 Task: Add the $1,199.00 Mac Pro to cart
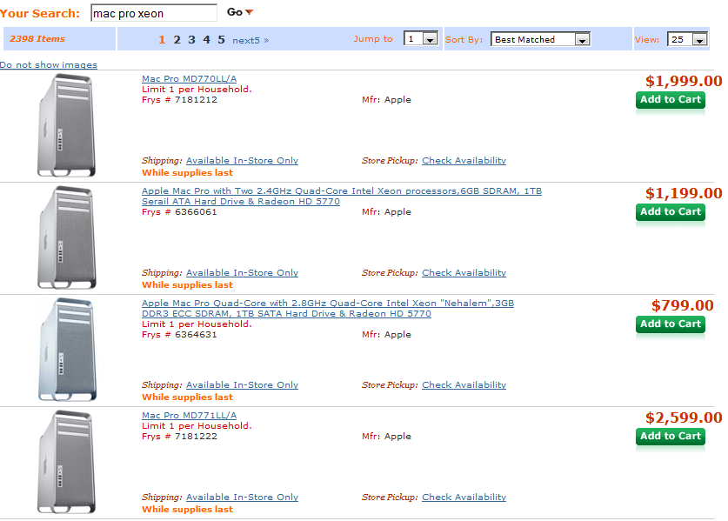pos(671,212)
